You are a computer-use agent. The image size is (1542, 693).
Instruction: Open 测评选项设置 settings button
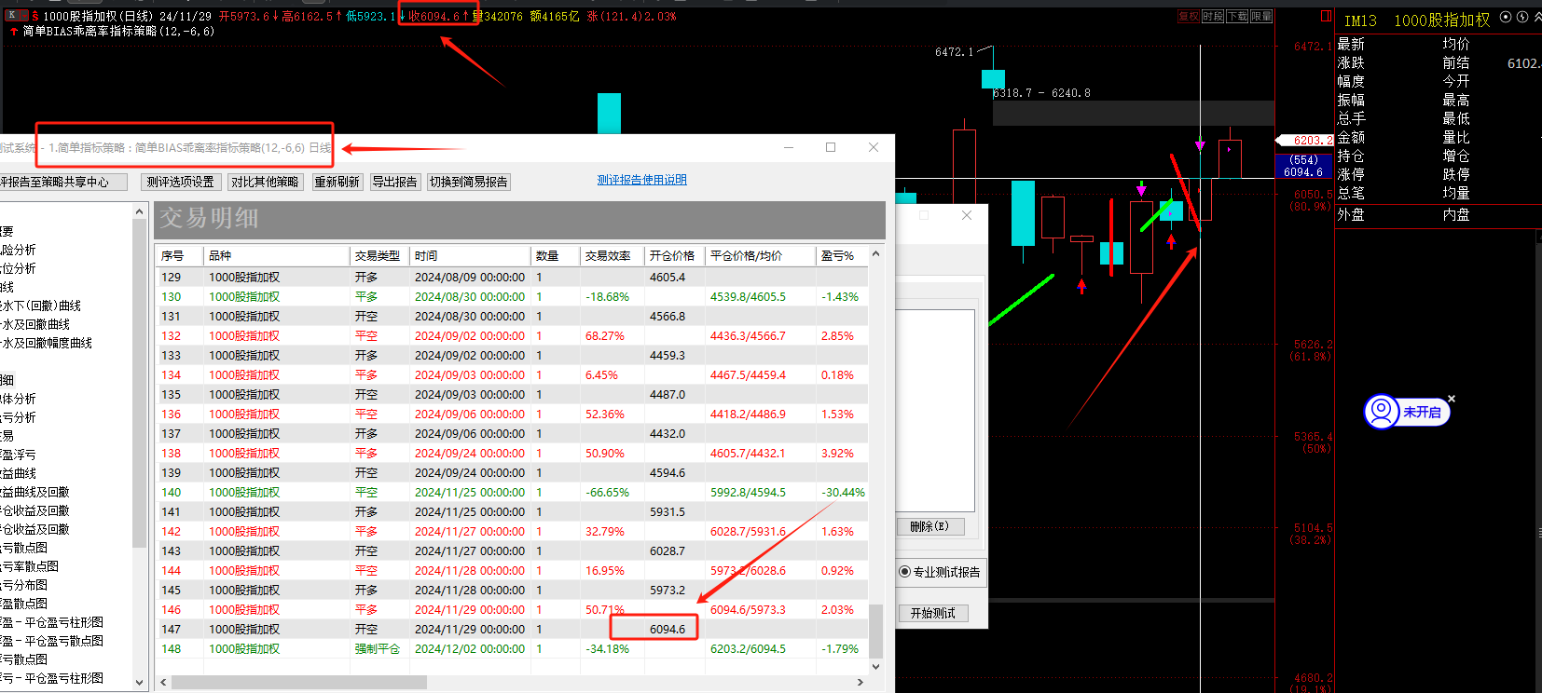point(180,182)
